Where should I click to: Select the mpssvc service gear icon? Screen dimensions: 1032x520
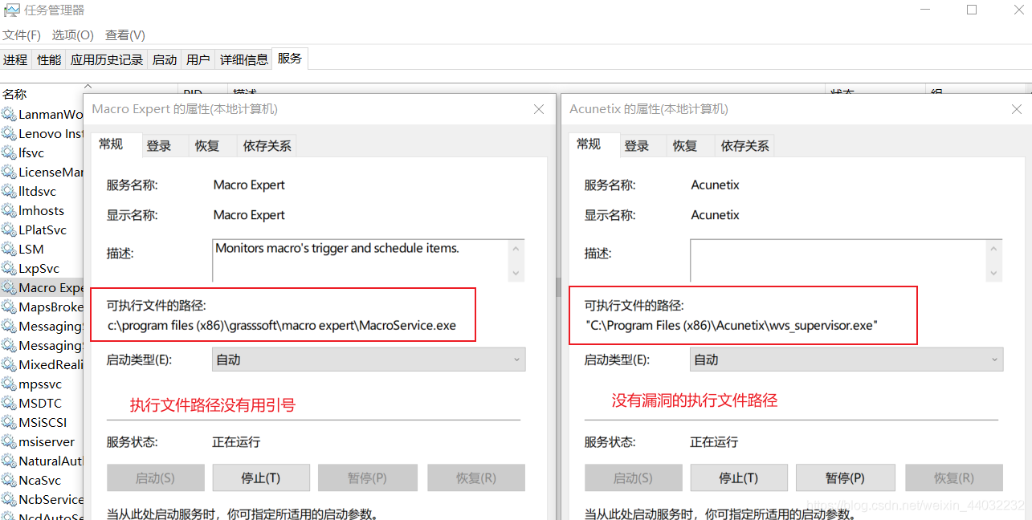tap(9, 384)
